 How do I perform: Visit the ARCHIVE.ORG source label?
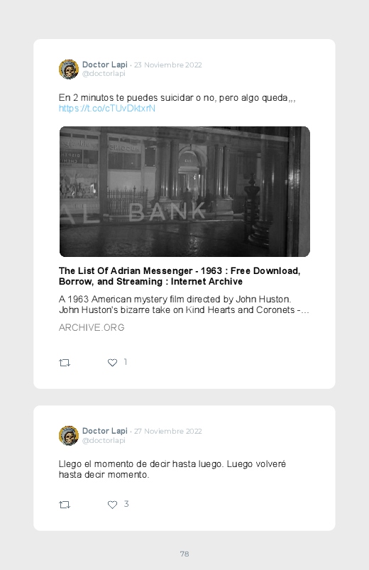(x=92, y=327)
